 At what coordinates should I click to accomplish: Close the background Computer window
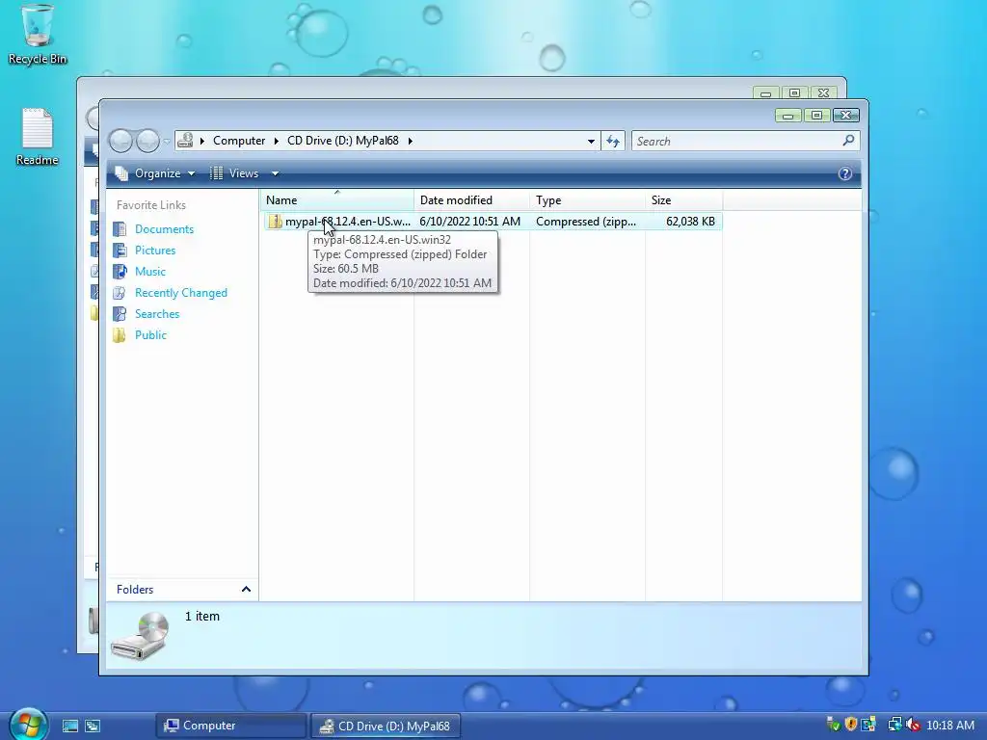coord(823,92)
